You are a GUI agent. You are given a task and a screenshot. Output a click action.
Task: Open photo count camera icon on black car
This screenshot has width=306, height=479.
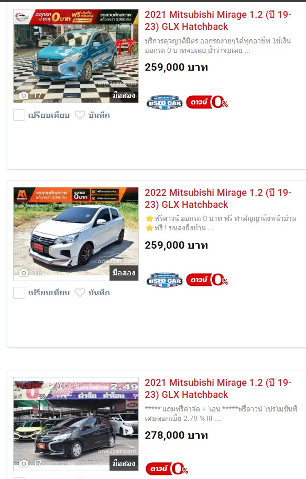pos(24,463)
